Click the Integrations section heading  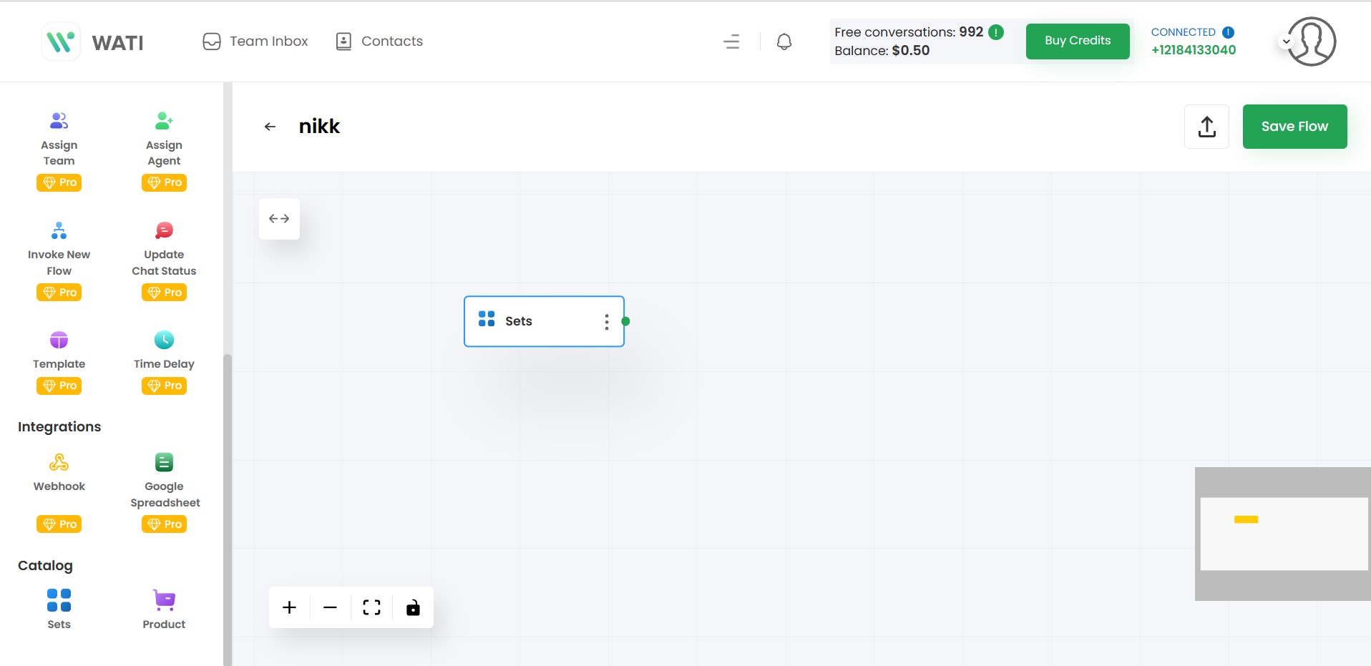tap(59, 427)
